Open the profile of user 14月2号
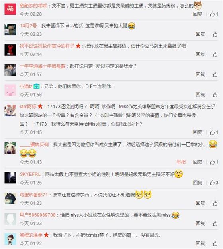This screenshot has width=223, height=249. (28, 25)
